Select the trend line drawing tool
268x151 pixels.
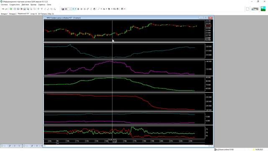click(x=99, y=9)
